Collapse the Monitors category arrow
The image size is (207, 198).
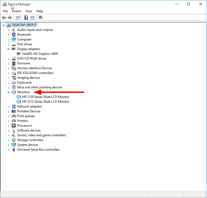tap(8, 92)
